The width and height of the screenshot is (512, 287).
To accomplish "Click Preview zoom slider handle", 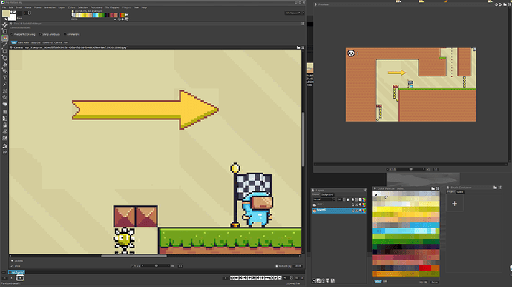I will (x=411, y=169).
